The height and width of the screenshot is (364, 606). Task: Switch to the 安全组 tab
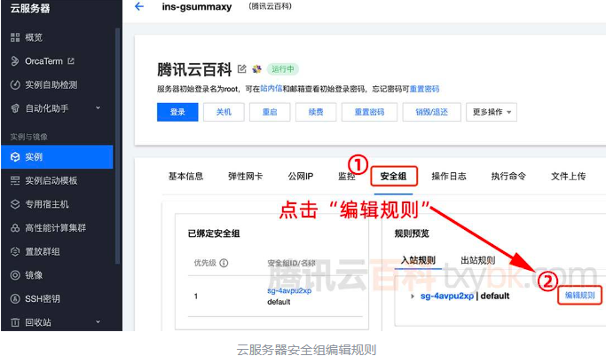(393, 177)
